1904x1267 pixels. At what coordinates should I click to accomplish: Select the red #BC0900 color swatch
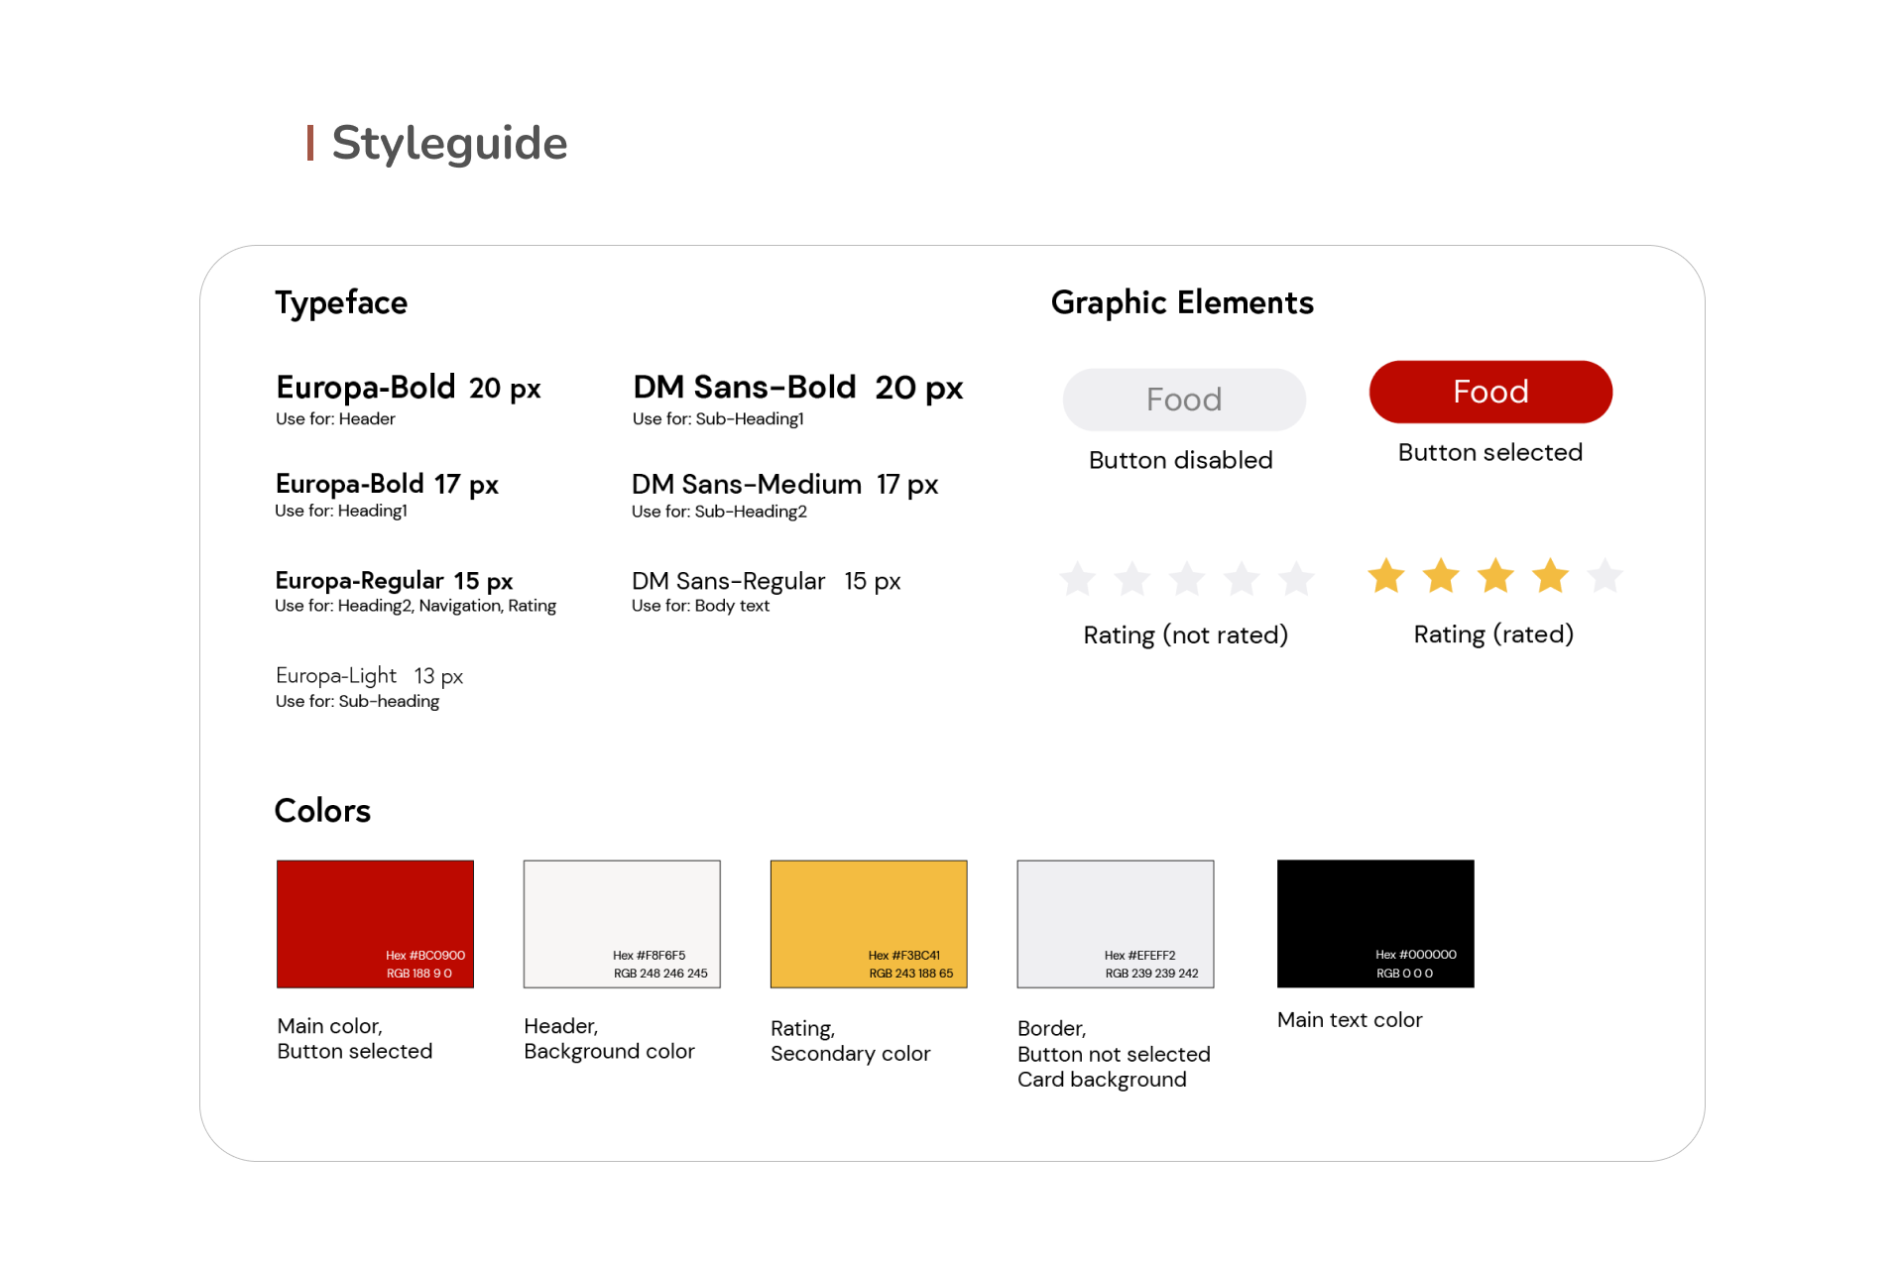[x=375, y=923]
